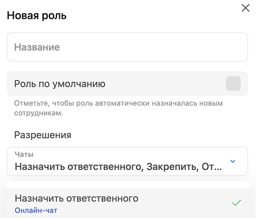Open the Онлайн-чат blue link
Image resolution: width=256 pixels, height=218 pixels.
(x=36, y=211)
